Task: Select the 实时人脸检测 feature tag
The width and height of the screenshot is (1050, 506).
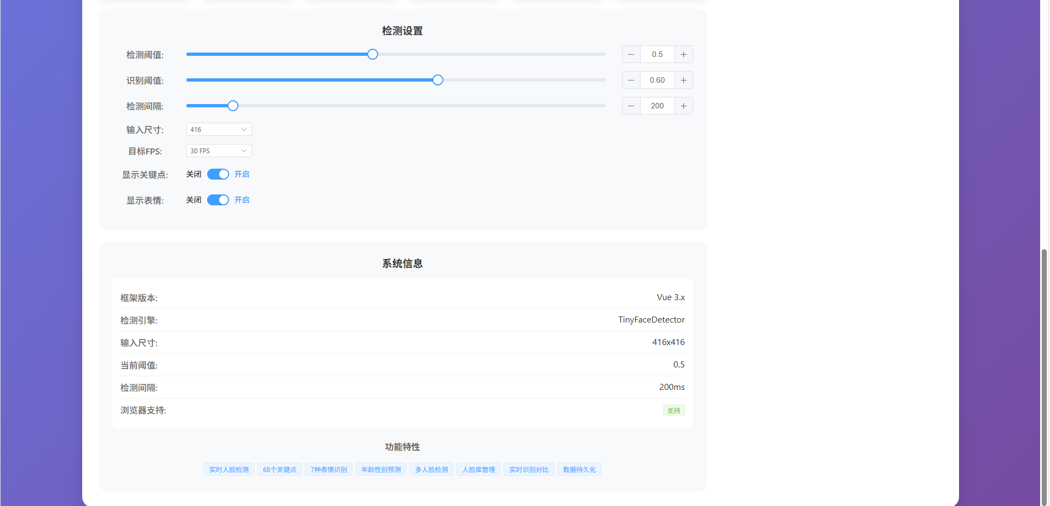Action: click(229, 469)
